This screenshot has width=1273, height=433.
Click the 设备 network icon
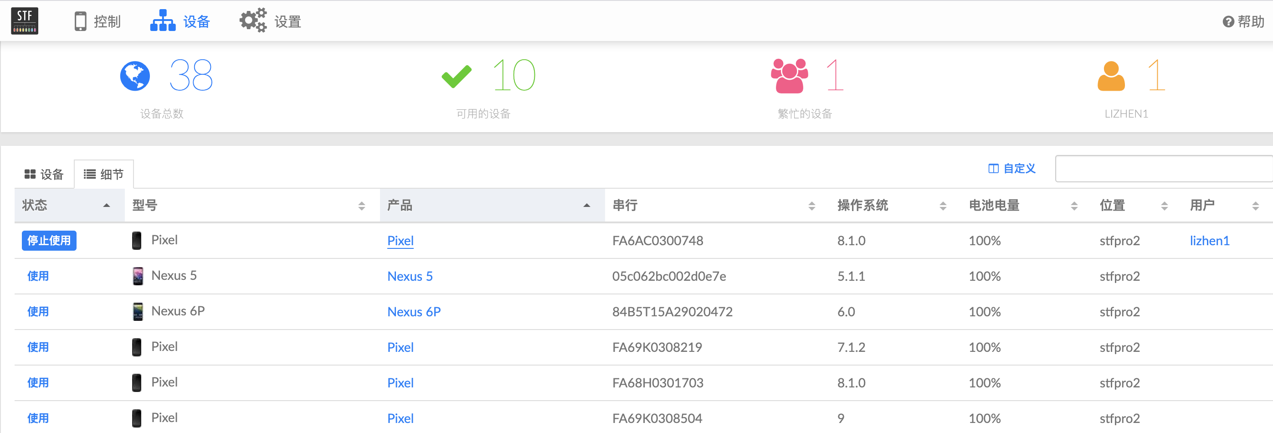[x=162, y=20]
